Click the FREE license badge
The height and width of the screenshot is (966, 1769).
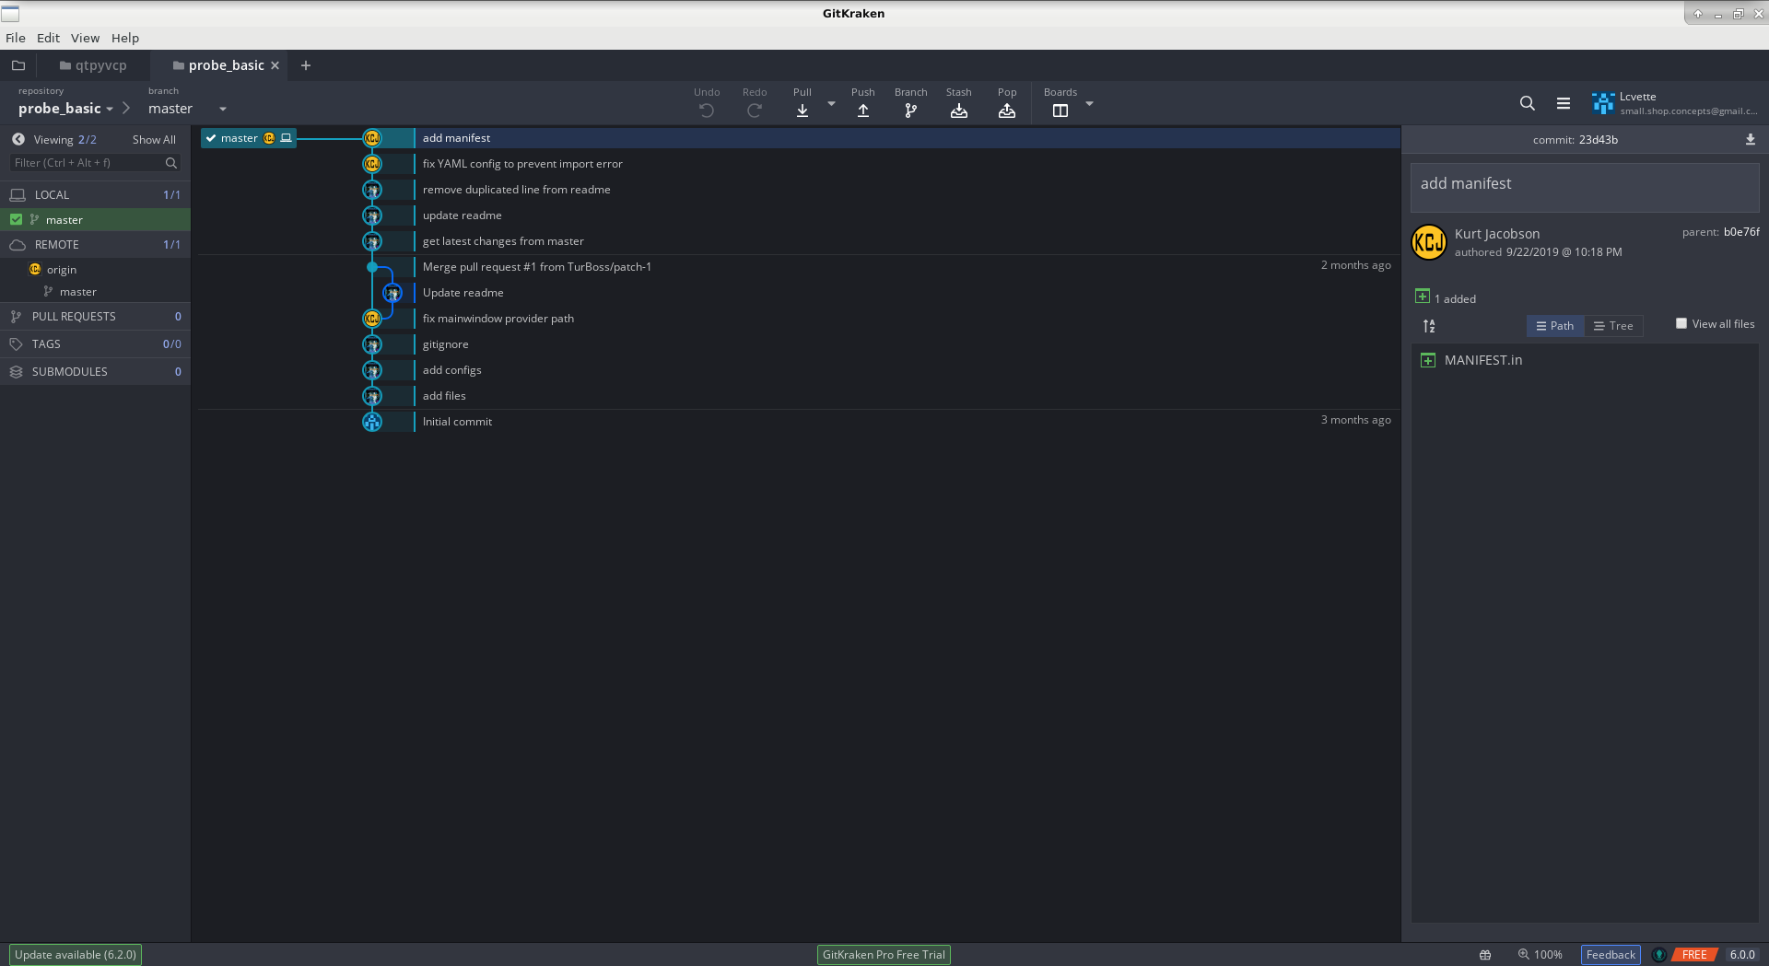coord(1694,955)
